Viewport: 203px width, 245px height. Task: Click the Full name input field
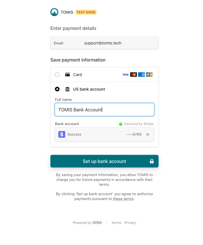105,110
